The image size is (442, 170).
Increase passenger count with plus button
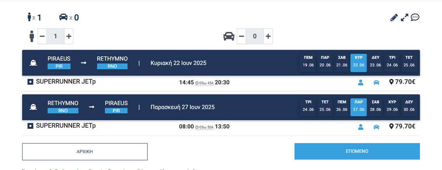[69, 36]
